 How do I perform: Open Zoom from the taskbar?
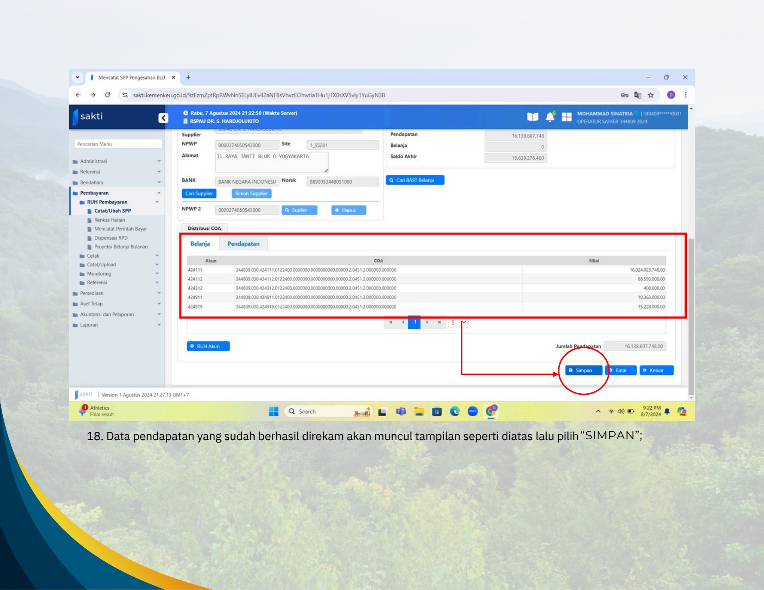[473, 411]
